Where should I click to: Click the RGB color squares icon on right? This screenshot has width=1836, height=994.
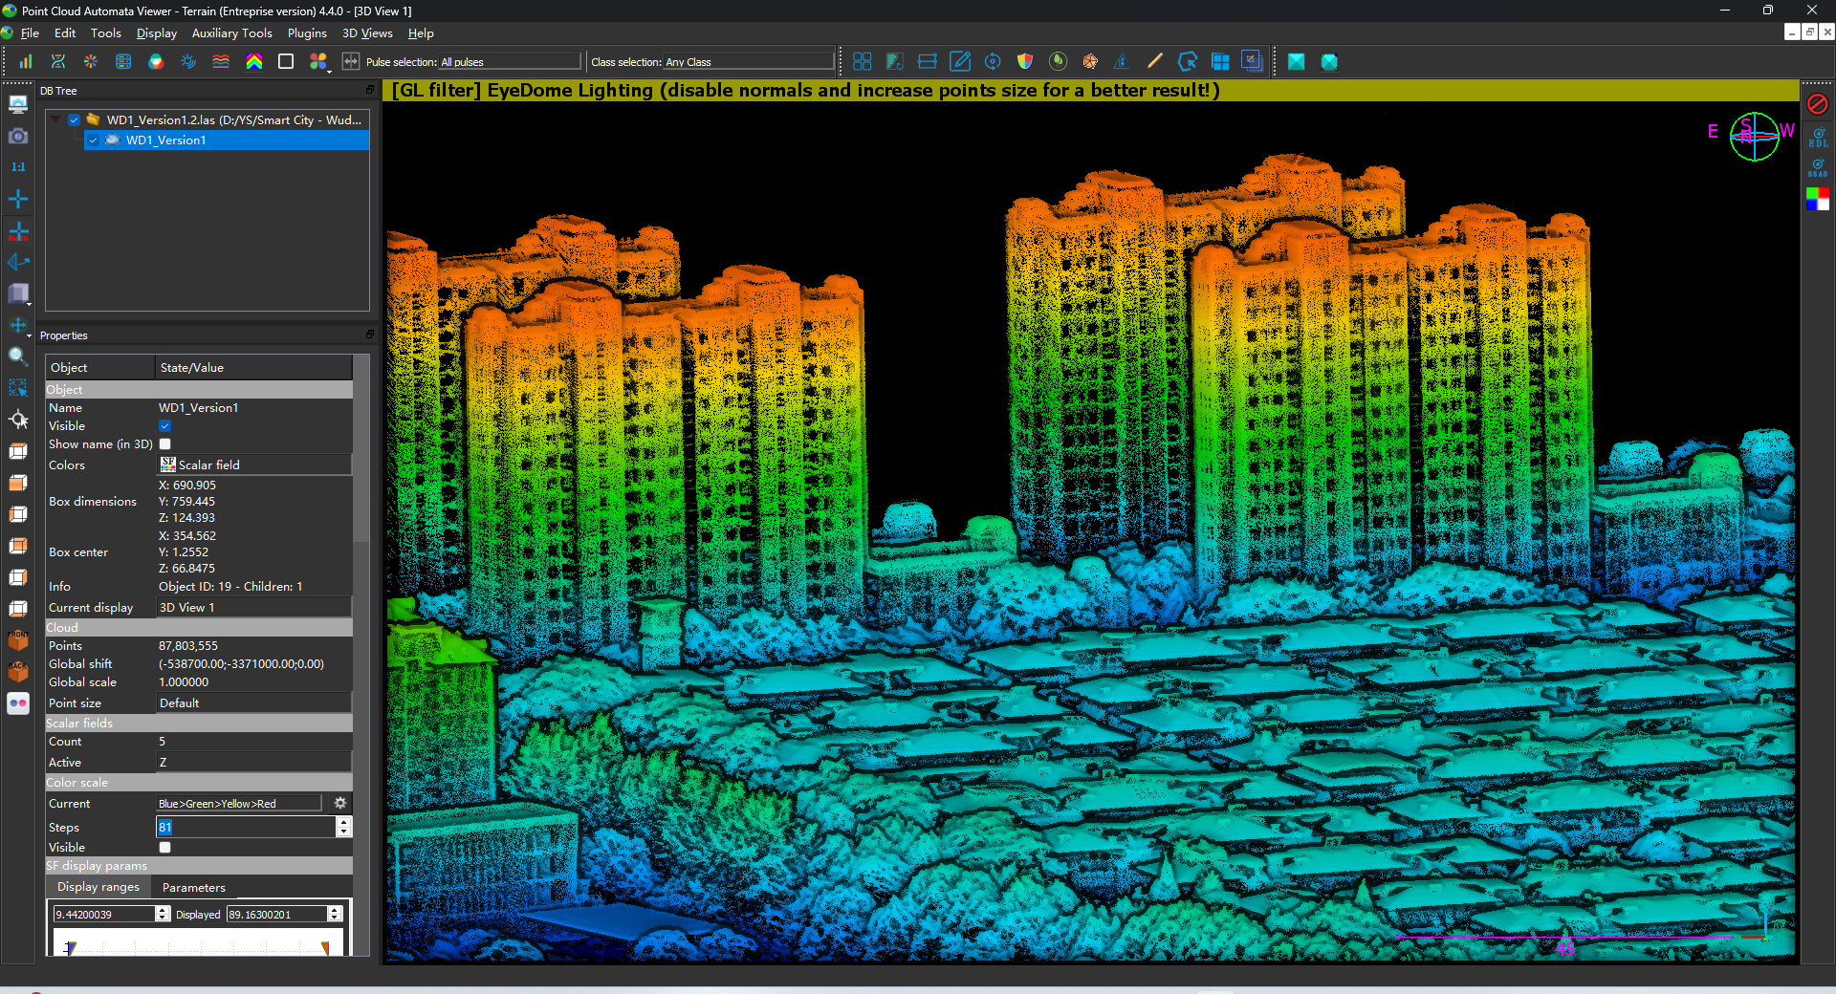pos(1818,199)
